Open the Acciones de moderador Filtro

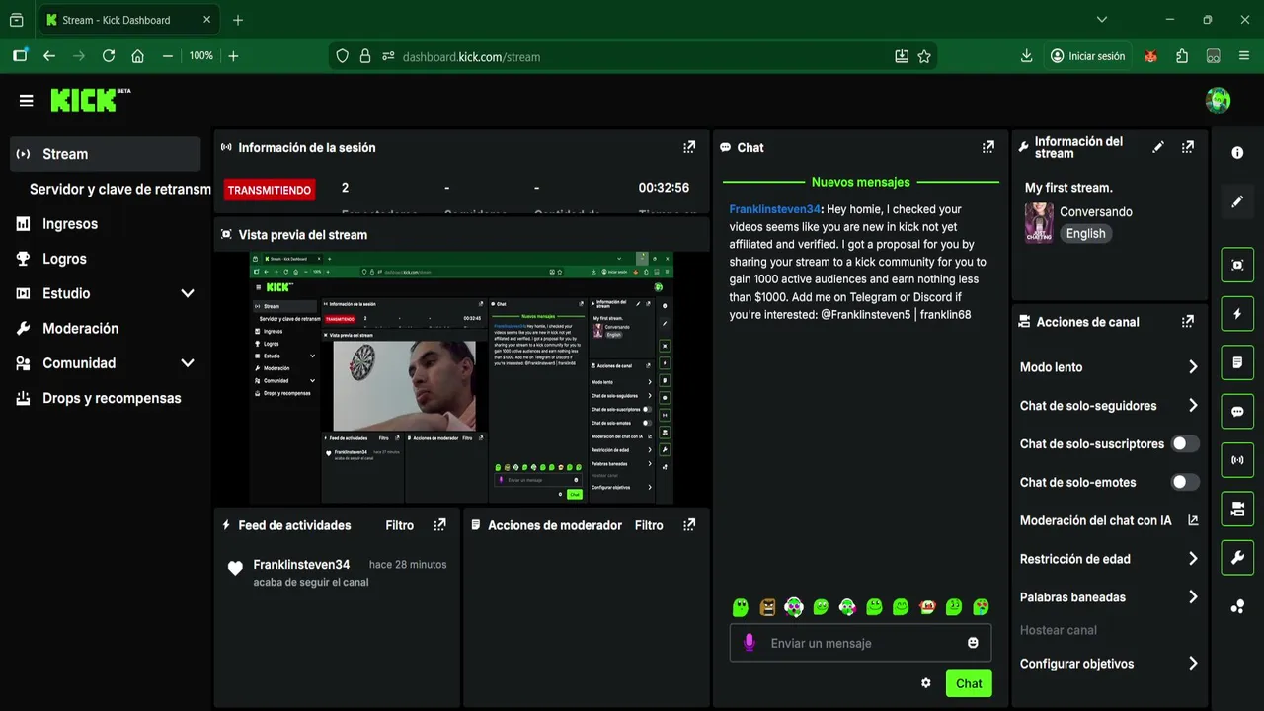click(x=649, y=525)
